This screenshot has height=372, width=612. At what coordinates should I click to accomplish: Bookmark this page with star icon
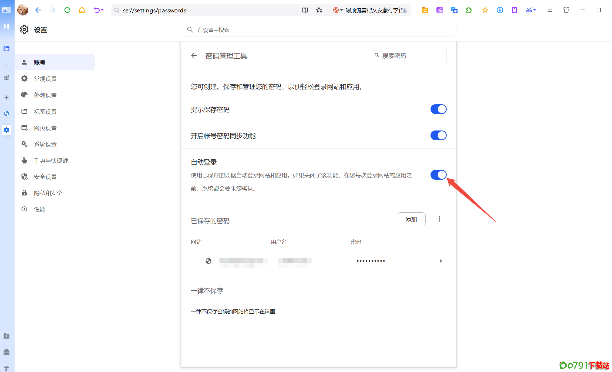click(319, 10)
